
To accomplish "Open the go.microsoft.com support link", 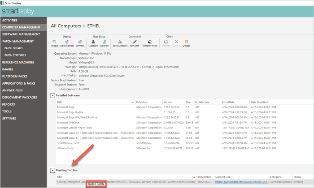I will click(x=241, y=182).
